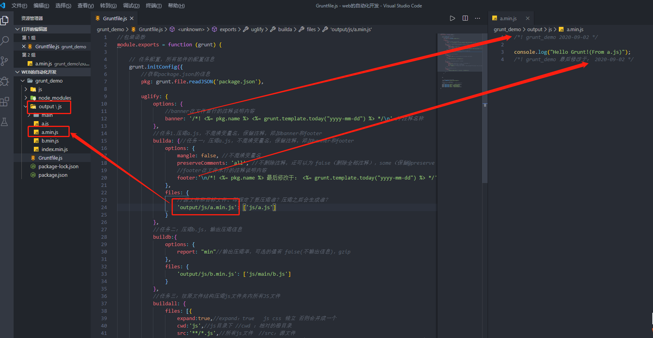
Task: Click the grunt_demo breadcrumb above Gruntfile.js editor
Action: 111,29
